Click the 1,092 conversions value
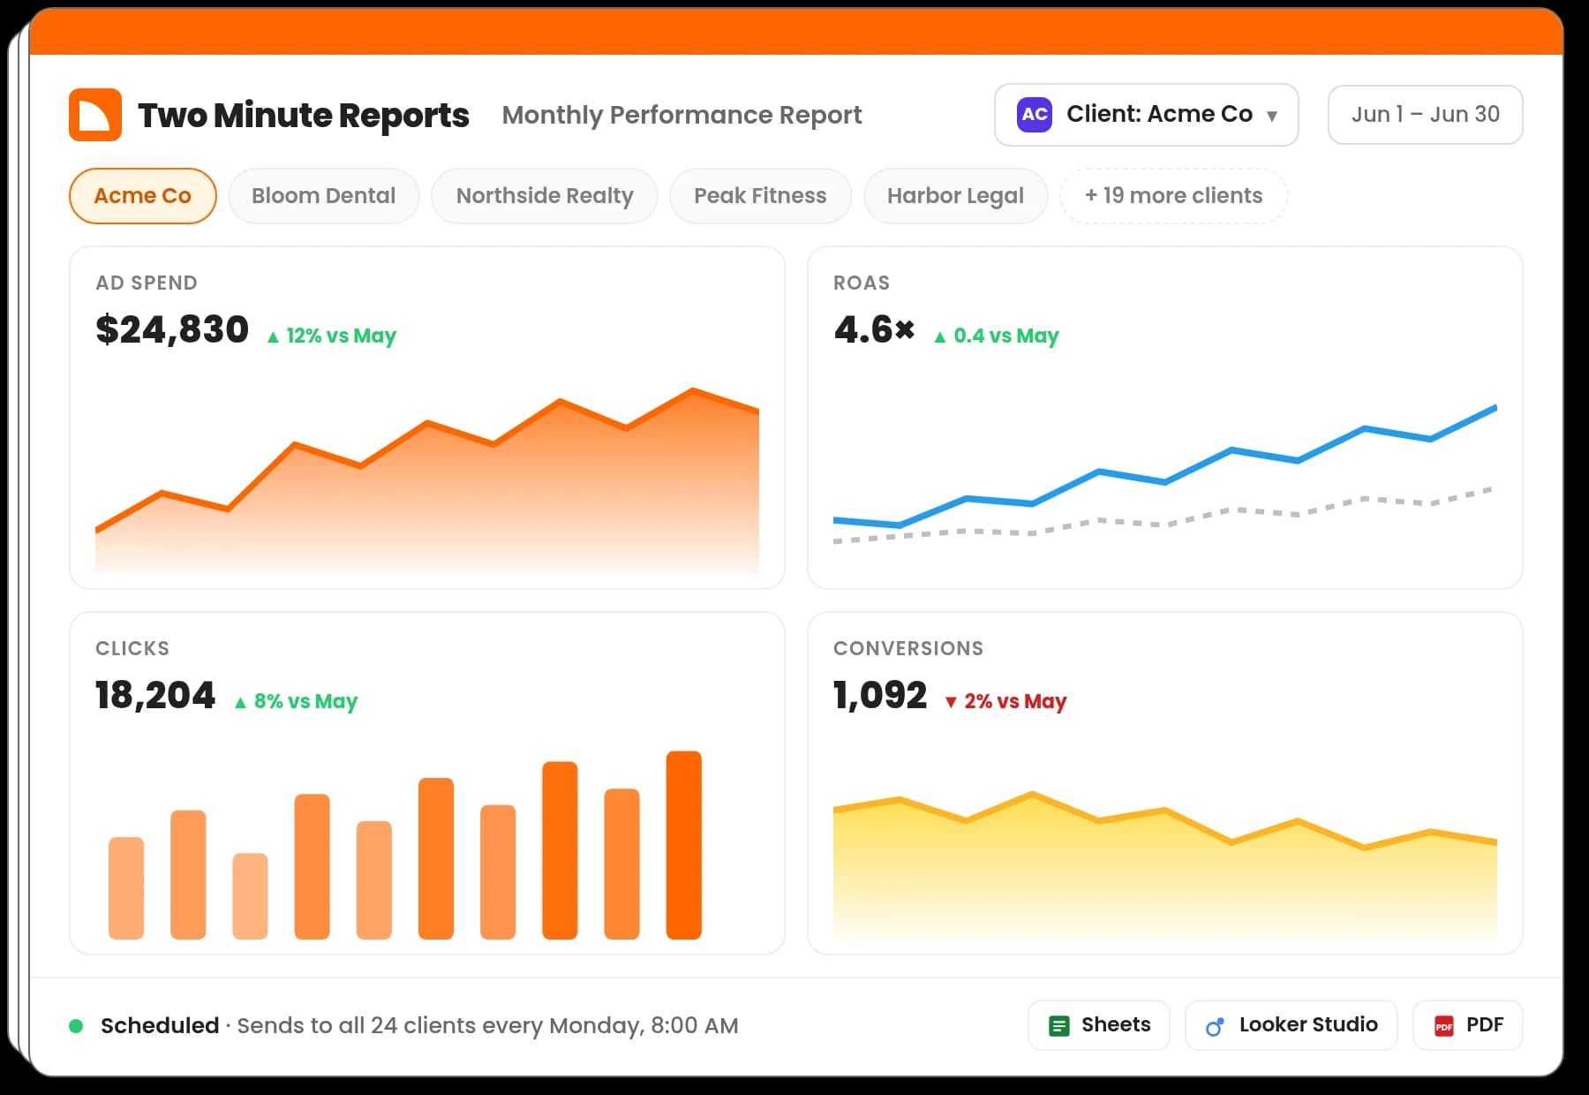Image resolution: width=1589 pixels, height=1095 pixels. coord(880,696)
